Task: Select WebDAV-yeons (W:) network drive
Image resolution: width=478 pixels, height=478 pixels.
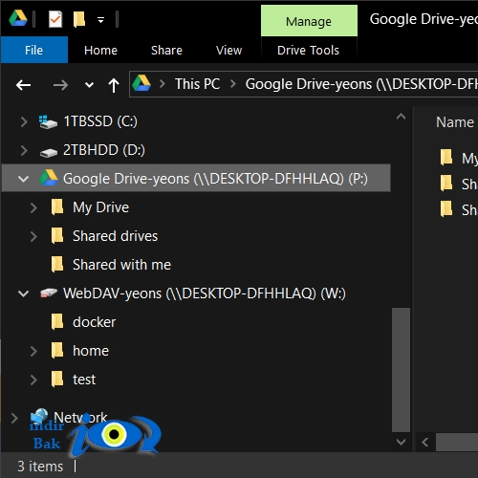Action: point(204,293)
